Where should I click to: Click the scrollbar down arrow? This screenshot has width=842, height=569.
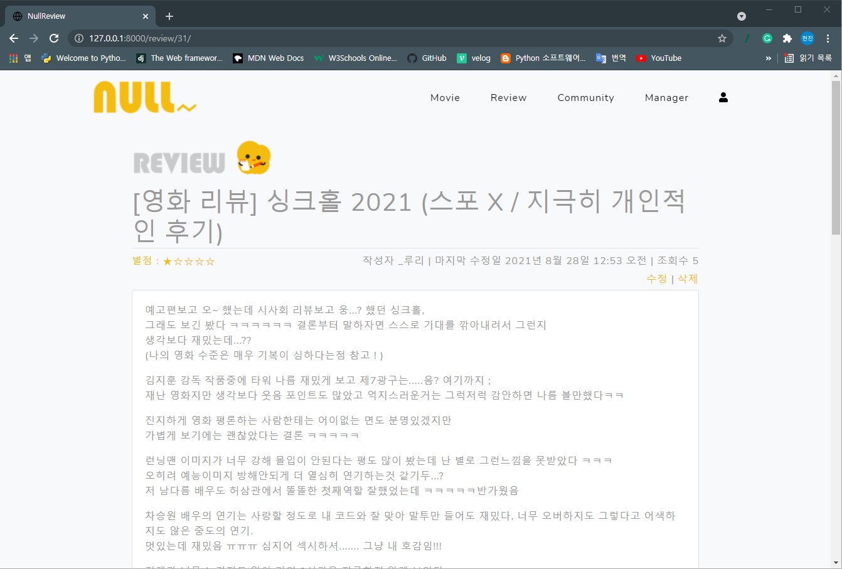click(836, 563)
